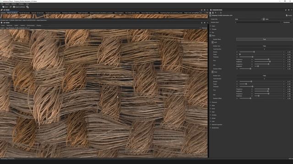Click the Warp Random Offset slider handle
This screenshot has width=293, height=164.
coord(250,98)
